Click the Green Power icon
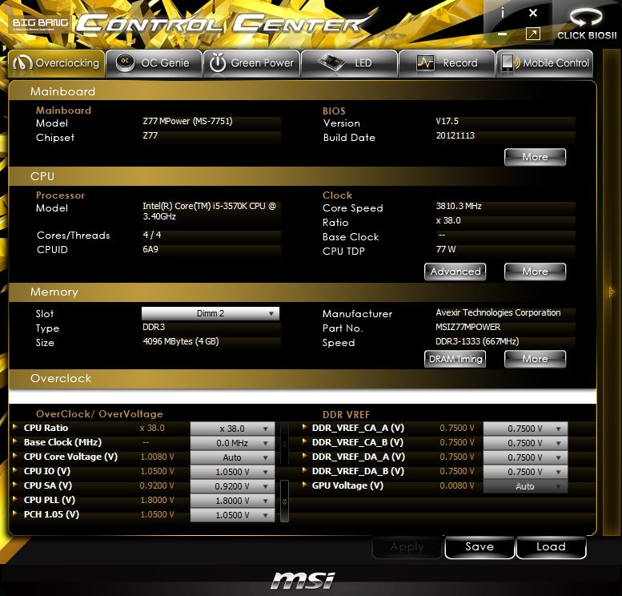 tap(218, 62)
